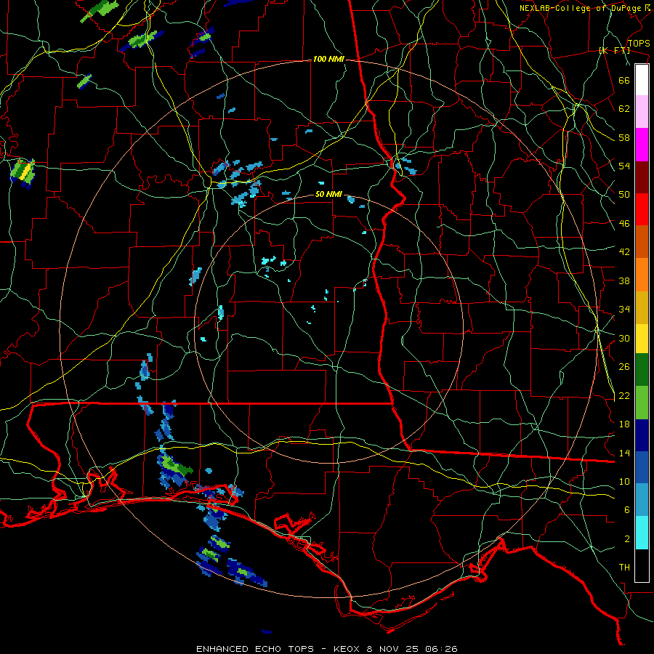Click the 10 legend value

tap(624, 481)
